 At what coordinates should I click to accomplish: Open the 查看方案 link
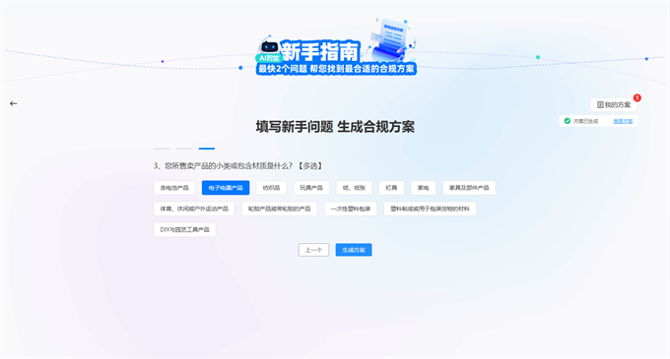coord(623,121)
